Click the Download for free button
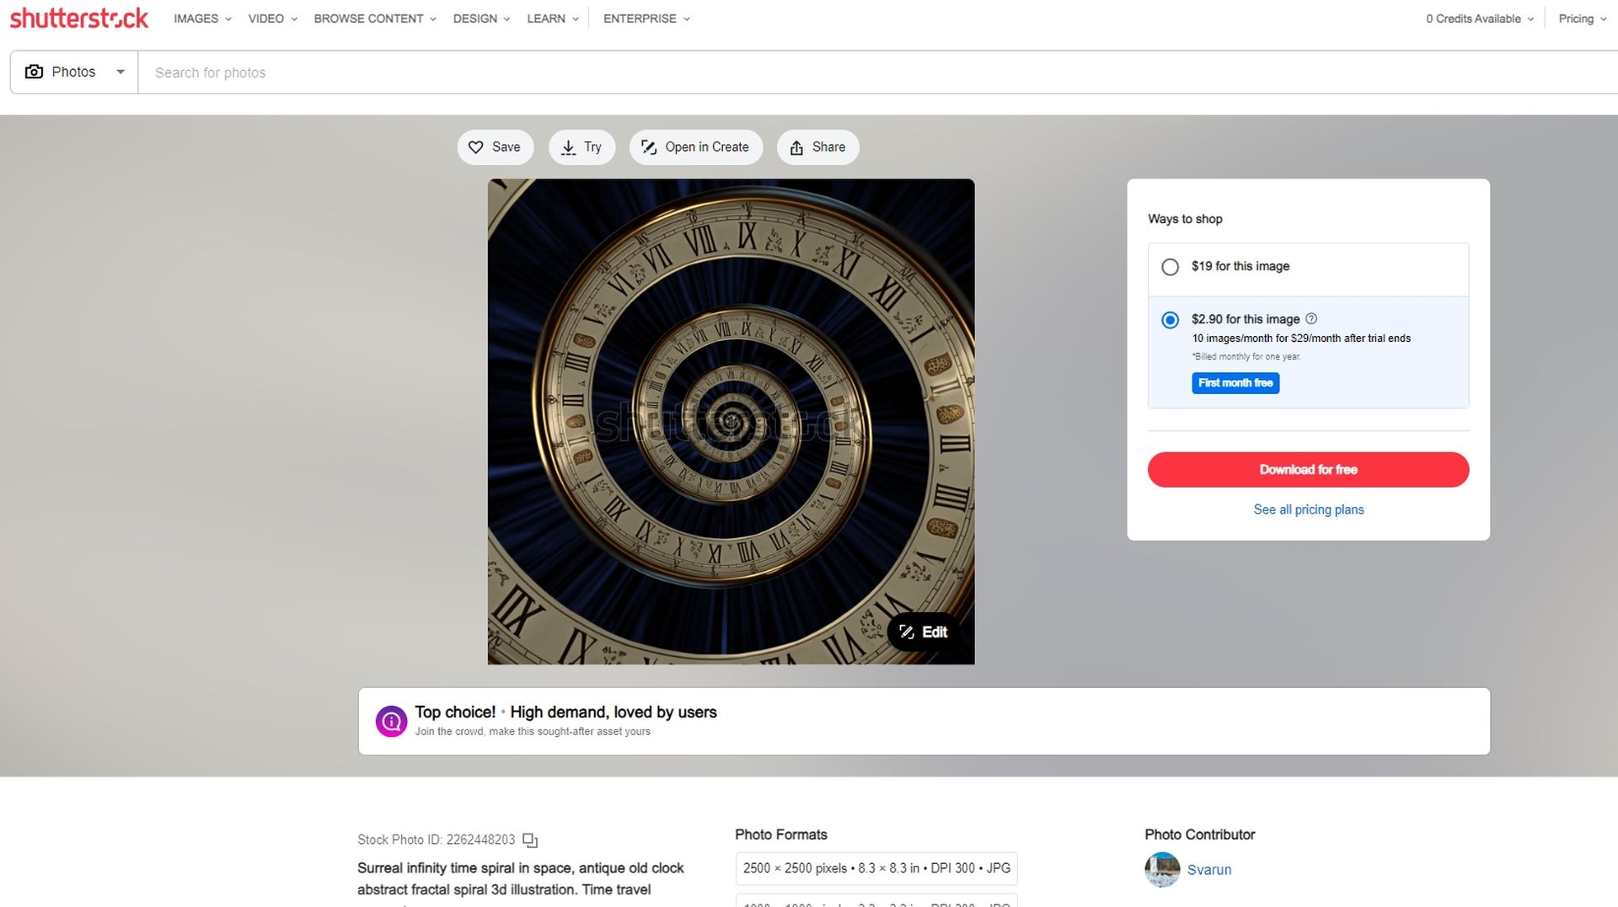 click(x=1308, y=470)
